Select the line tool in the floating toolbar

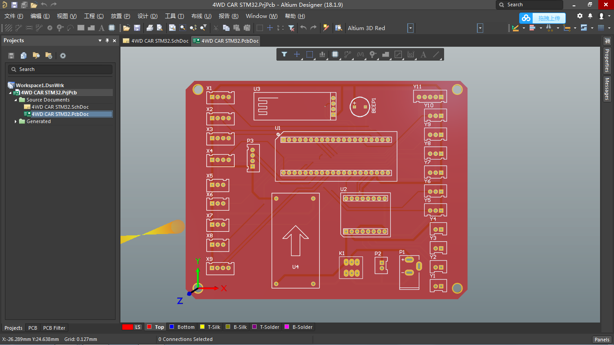[x=436, y=54]
